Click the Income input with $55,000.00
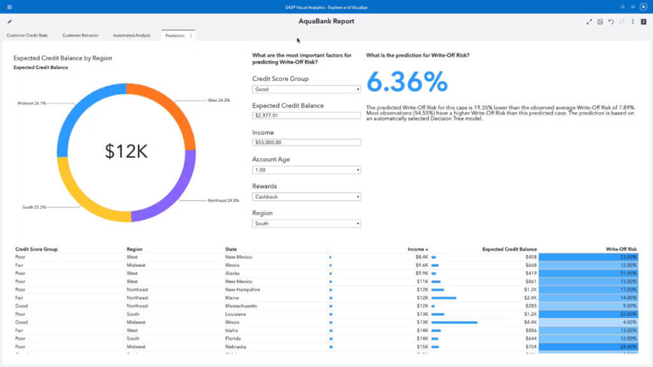Viewport: 653px width, 367px height. 306,142
